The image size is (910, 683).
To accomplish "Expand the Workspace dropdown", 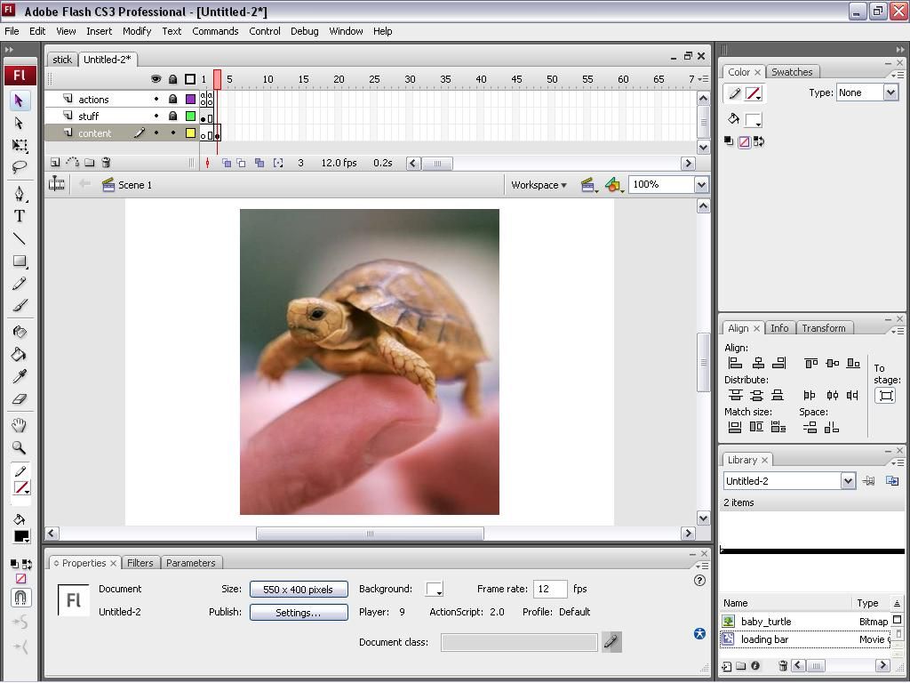I will click(539, 185).
